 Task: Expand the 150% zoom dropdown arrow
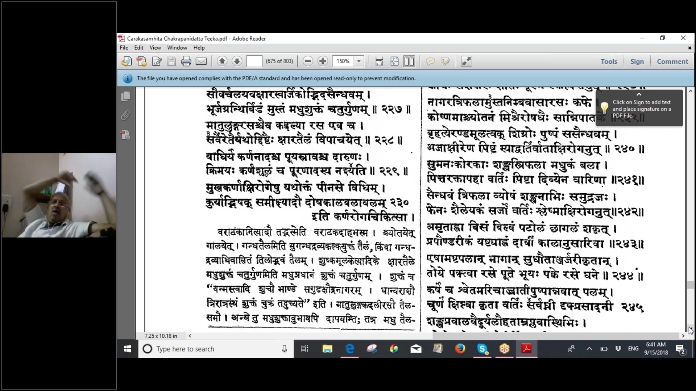click(359, 61)
